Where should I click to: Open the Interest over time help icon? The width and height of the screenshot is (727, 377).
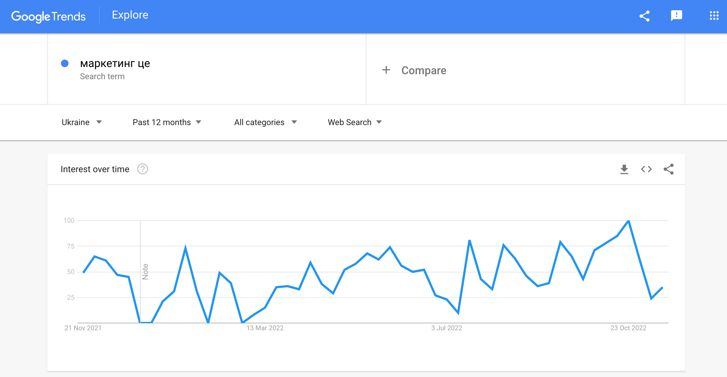[143, 169]
